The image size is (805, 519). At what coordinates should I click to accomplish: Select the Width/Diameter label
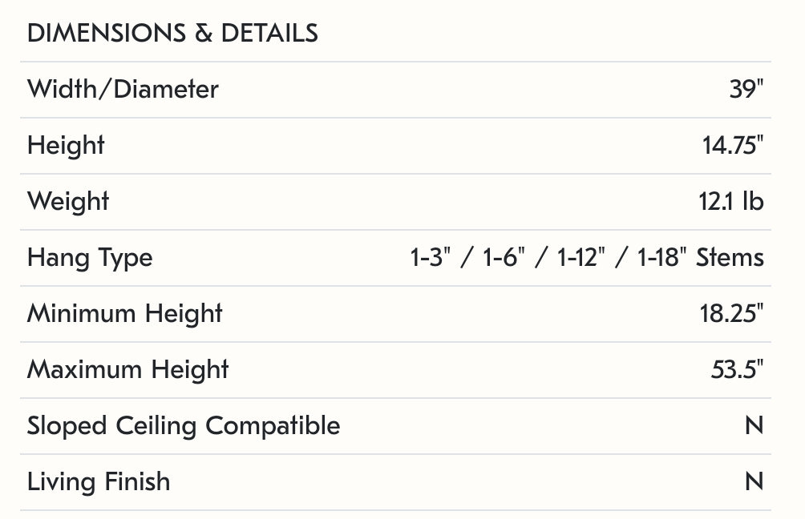pyautogui.click(x=123, y=89)
